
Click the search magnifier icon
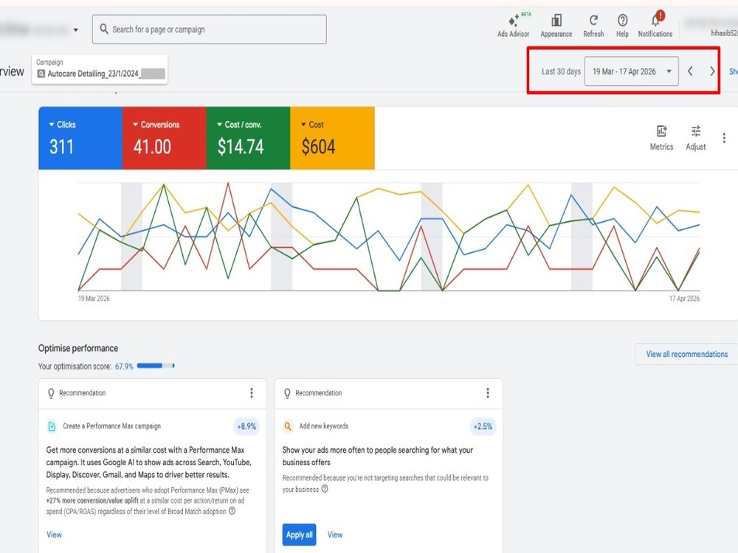tap(104, 29)
